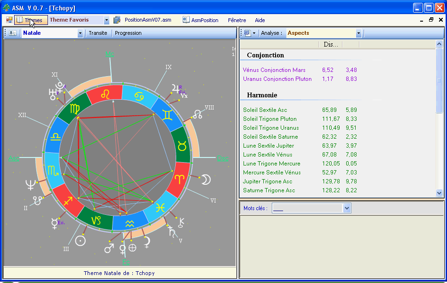This screenshot has width=447, height=283.
Task: Click the Mercury glyph marked Exi.
Action: [54, 224]
